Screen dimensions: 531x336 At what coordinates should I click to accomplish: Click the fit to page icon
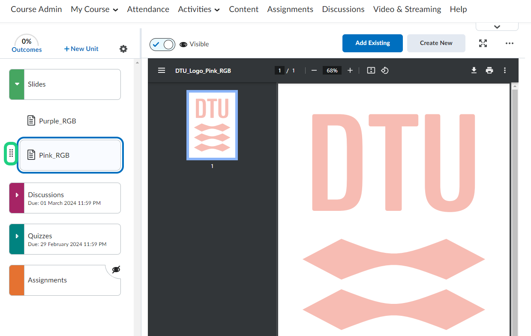pos(371,70)
